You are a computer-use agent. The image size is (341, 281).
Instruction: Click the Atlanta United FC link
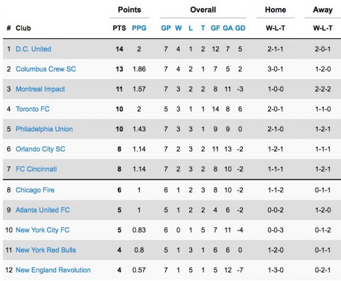(43, 210)
